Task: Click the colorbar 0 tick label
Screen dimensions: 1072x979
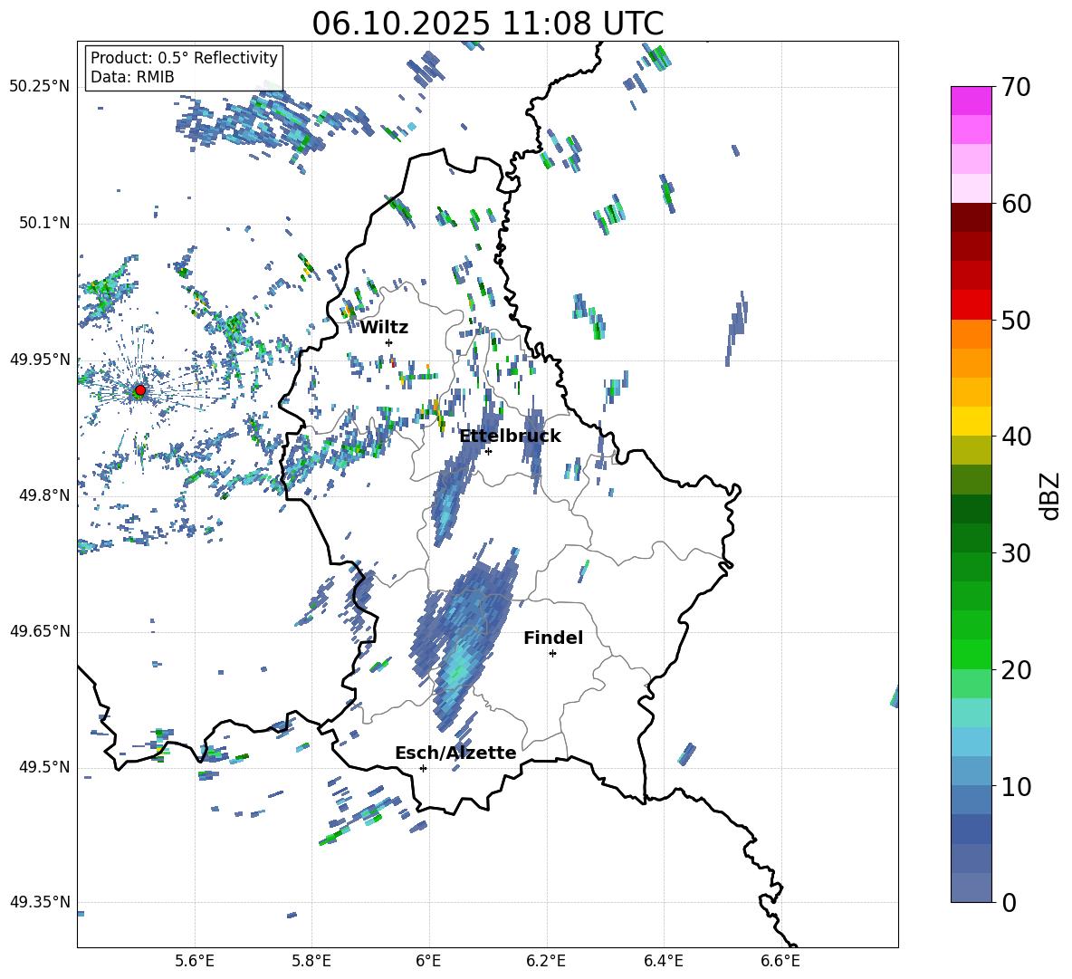Action: click(x=1009, y=902)
